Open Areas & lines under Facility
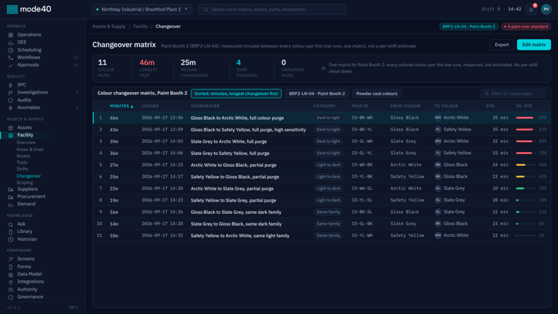This screenshot has width=558, height=314. point(30,149)
